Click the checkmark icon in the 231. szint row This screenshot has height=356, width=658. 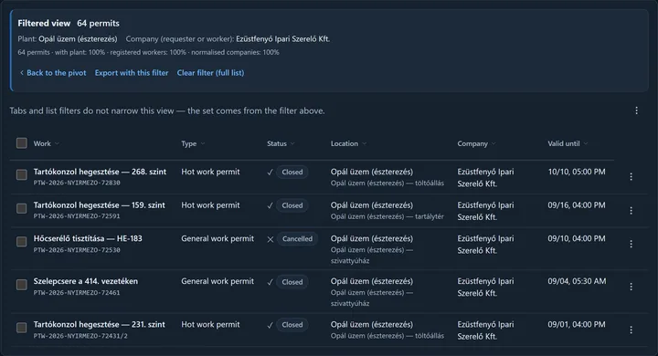(x=270, y=325)
